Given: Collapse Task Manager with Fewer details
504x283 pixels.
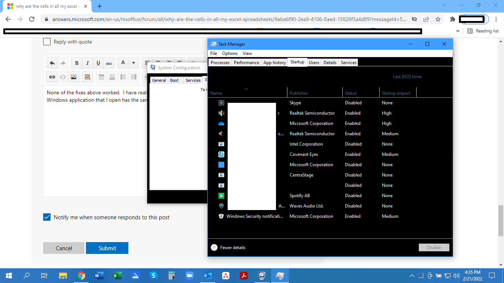Looking at the screenshot, I should tap(228, 247).
